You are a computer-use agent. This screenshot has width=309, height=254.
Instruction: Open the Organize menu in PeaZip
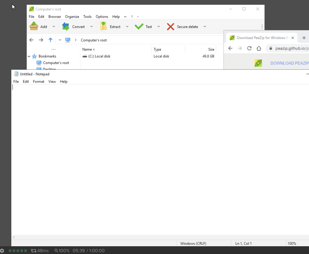point(72,17)
